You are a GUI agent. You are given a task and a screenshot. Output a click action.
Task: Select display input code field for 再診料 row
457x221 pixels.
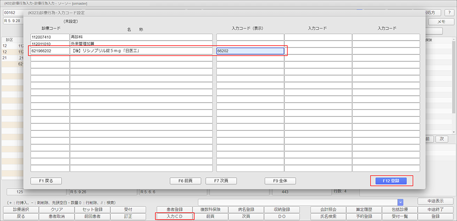pos(250,37)
